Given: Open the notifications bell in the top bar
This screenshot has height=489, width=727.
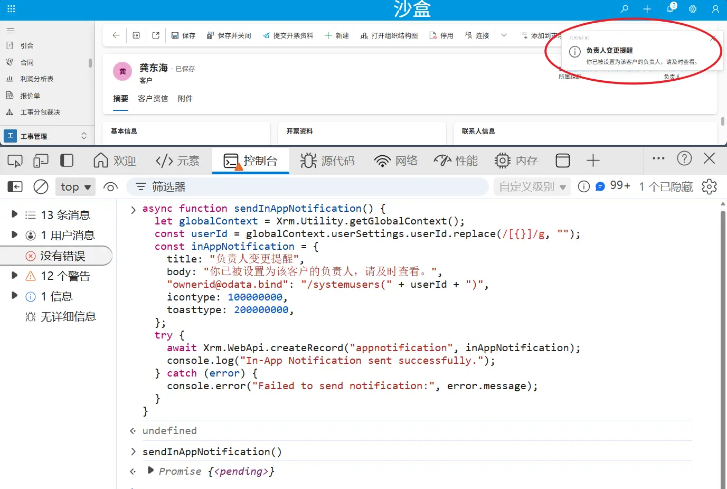Looking at the screenshot, I should (x=669, y=9).
